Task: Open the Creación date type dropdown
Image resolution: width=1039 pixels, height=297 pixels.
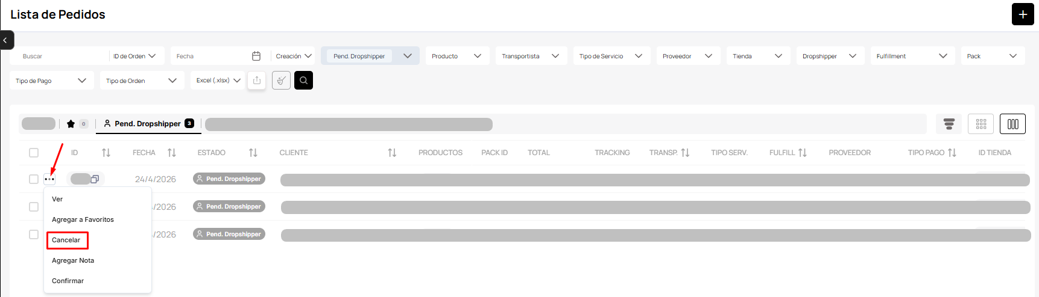Action: (x=294, y=56)
